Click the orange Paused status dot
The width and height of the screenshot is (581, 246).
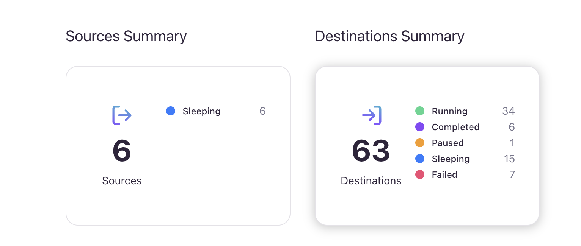click(x=420, y=143)
